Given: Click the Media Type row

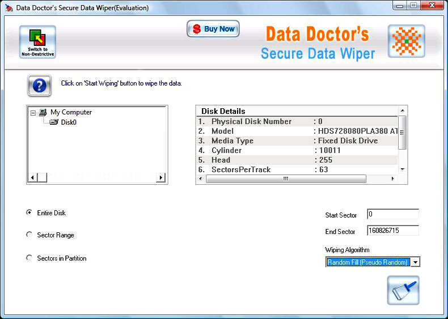Looking at the screenshot, I should (x=297, y=141).
